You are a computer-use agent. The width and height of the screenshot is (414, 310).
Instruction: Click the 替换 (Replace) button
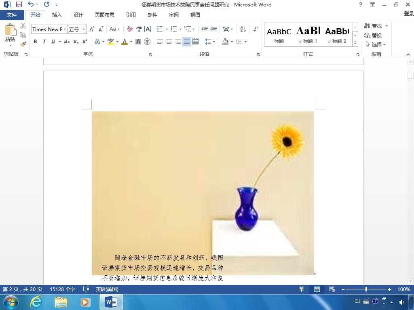point(373,36)
